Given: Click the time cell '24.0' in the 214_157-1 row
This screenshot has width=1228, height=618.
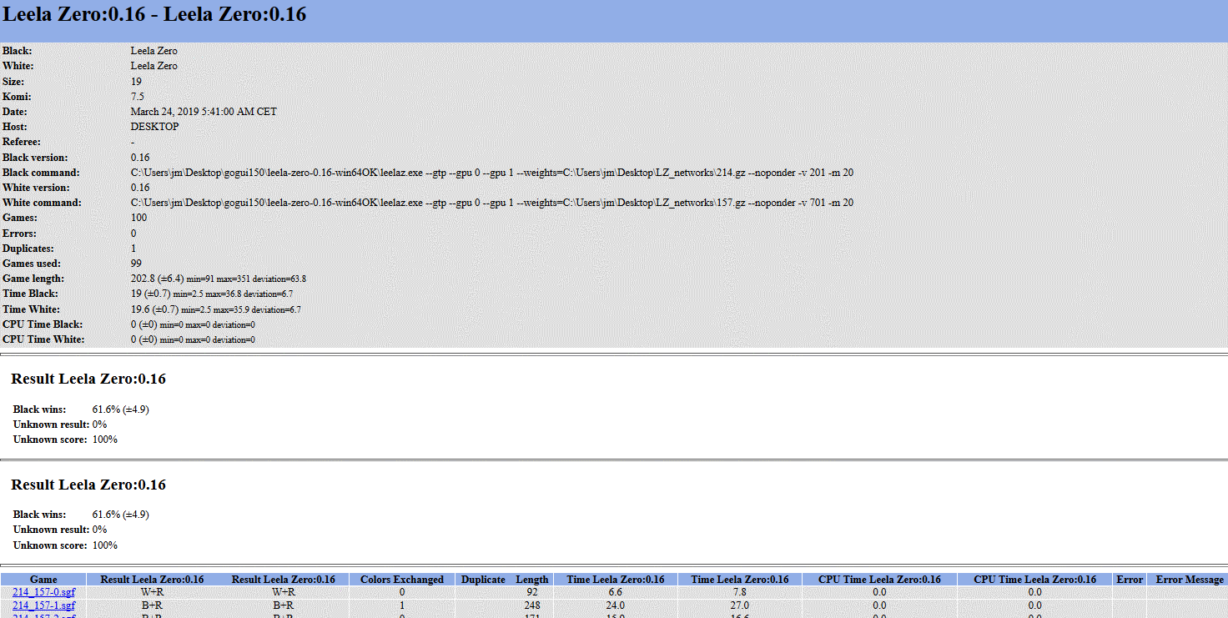Looking at the screenshot, I should 616,605.
